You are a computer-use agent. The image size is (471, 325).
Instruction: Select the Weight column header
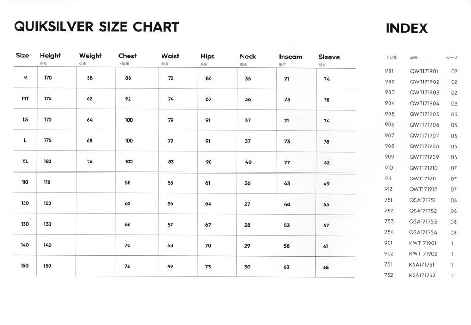point(90,56)
